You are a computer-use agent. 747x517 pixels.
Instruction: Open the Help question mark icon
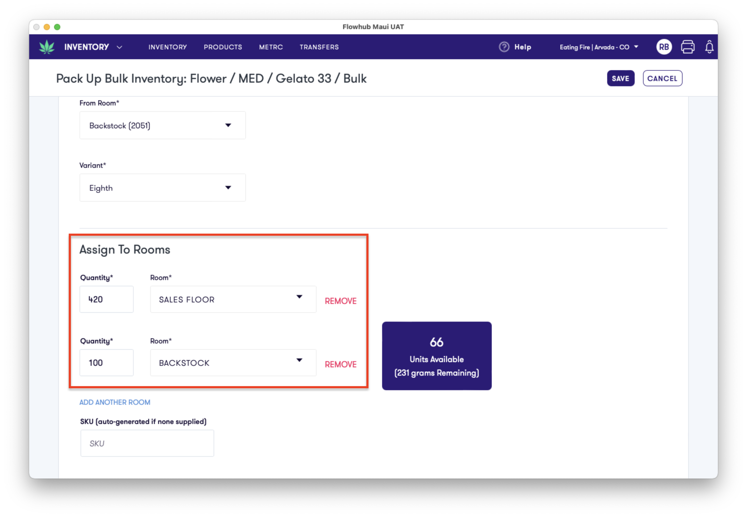click(x=504, y=47)
